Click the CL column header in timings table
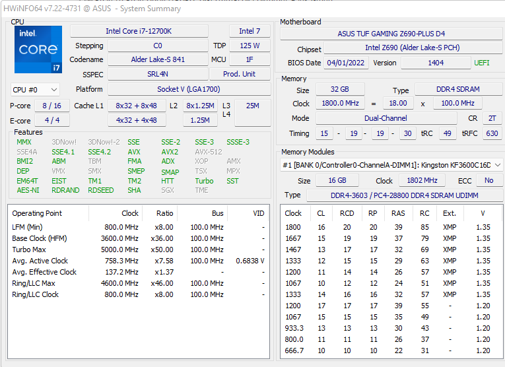The width and height of the screenshot is (505, 367). 321,213
